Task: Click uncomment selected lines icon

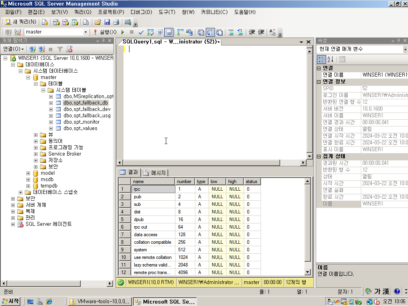Action: (240, 32)
